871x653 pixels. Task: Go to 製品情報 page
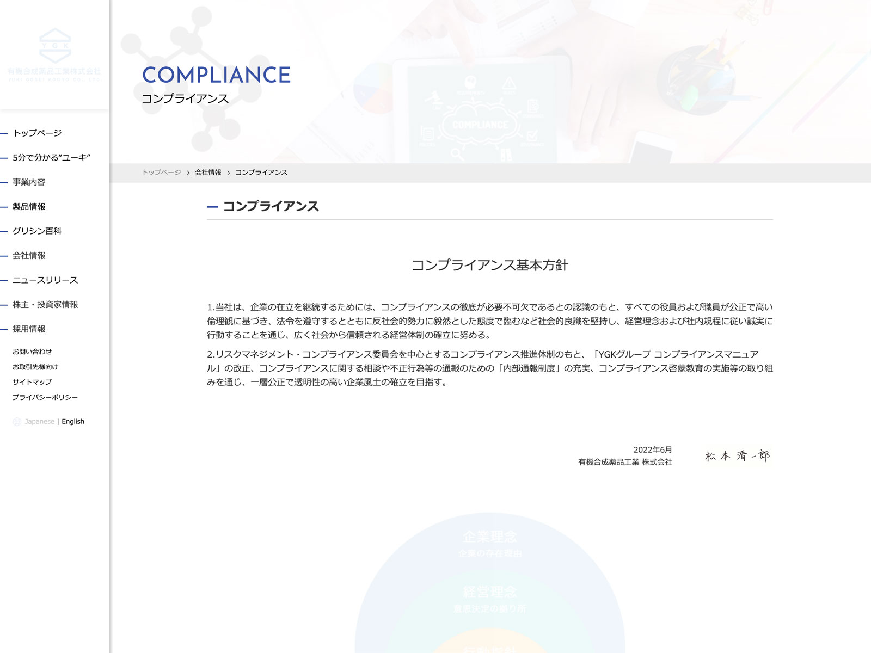click(x=29, y=206)
